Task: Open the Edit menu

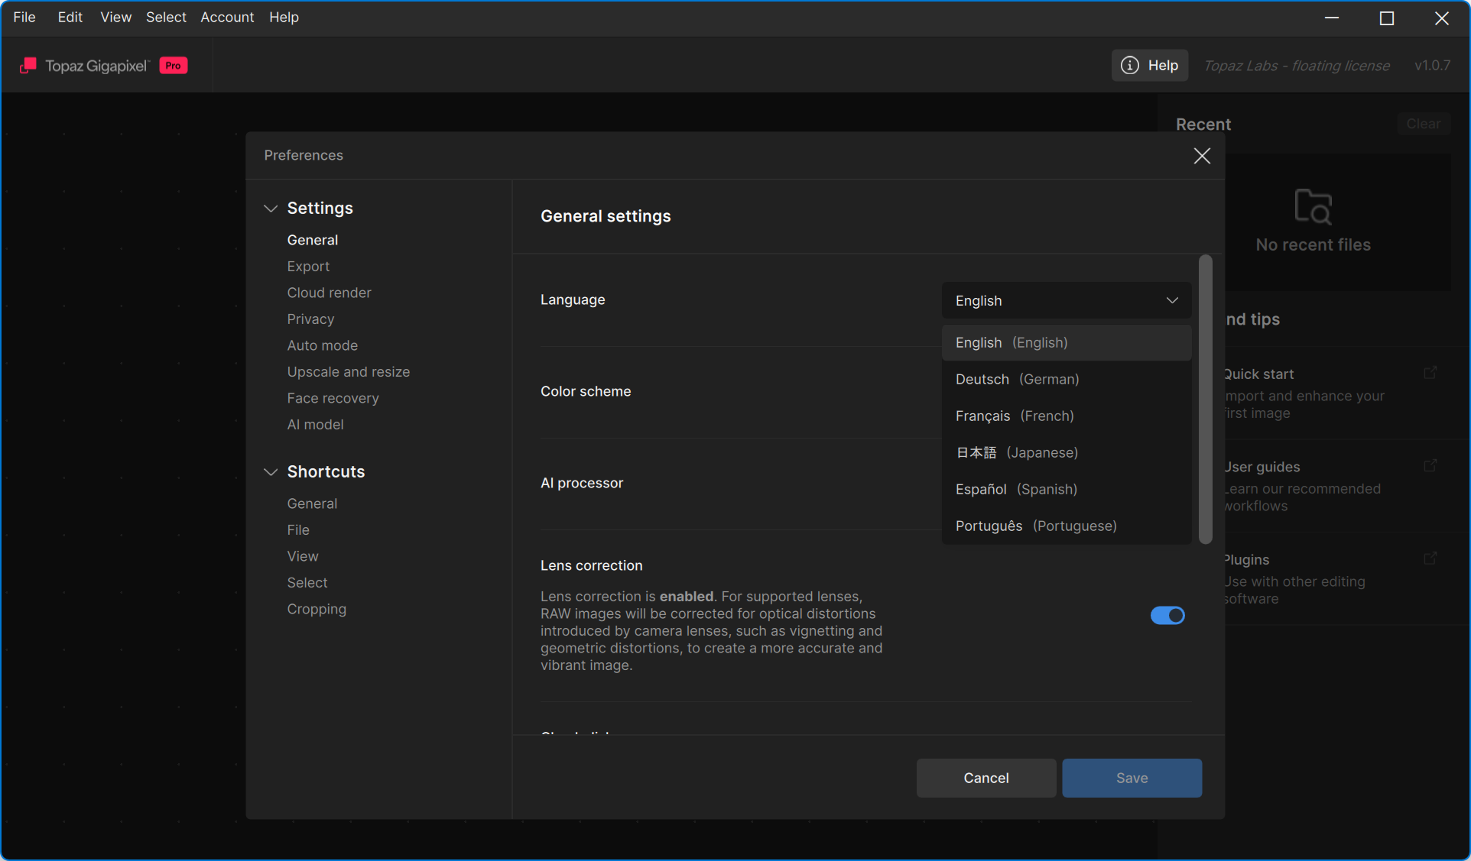Action: [70, 17]
